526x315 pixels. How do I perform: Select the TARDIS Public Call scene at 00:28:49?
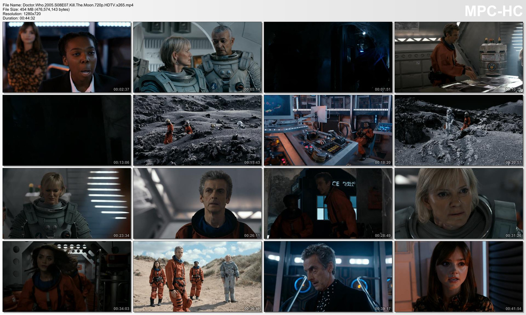[x=327, y=203]
